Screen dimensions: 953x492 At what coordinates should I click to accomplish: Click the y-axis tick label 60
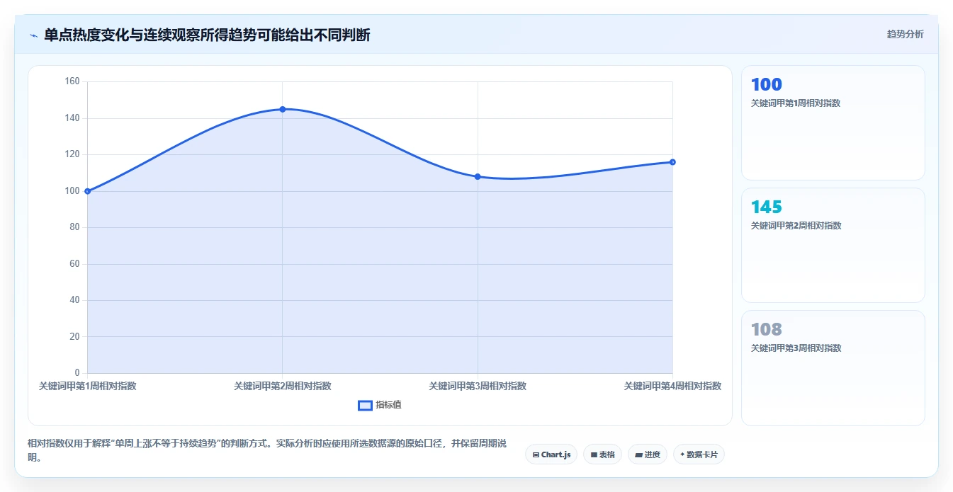(74, 264)
